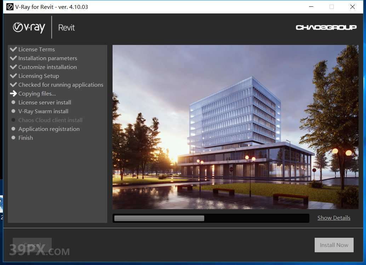
Task: Click the 'License Terms' step text
Action: 37,50
